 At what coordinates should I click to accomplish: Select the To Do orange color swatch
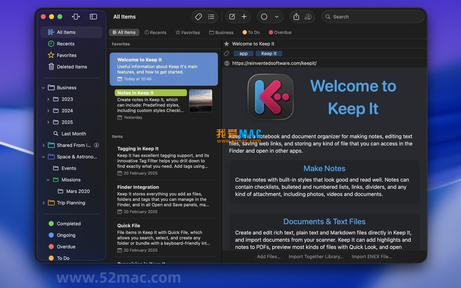(52, 258)
